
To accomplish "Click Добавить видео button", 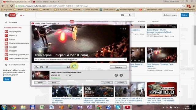I will pos(170,15).
